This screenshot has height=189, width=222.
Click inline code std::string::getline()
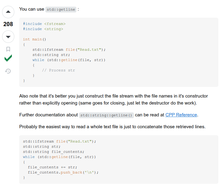(106, 115)
